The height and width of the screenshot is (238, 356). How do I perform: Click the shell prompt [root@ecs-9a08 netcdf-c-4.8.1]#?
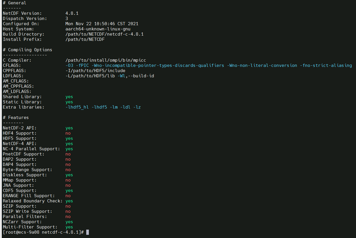coord(43,232)
